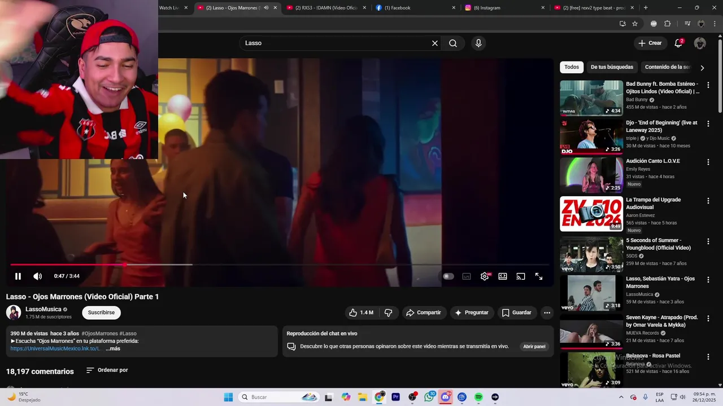This screenshot has width=723, height=406.
Task: Open the Crear menu
Action: point(650,43)
